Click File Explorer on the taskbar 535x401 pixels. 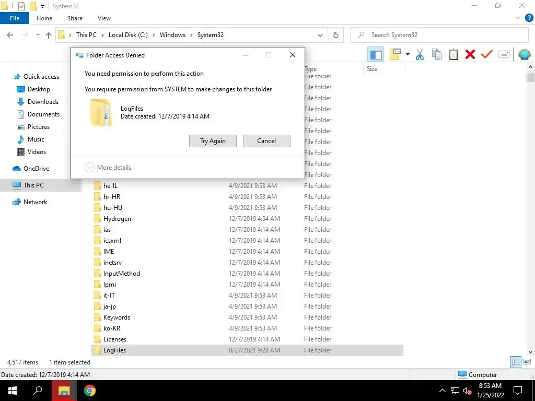point(64,391)
